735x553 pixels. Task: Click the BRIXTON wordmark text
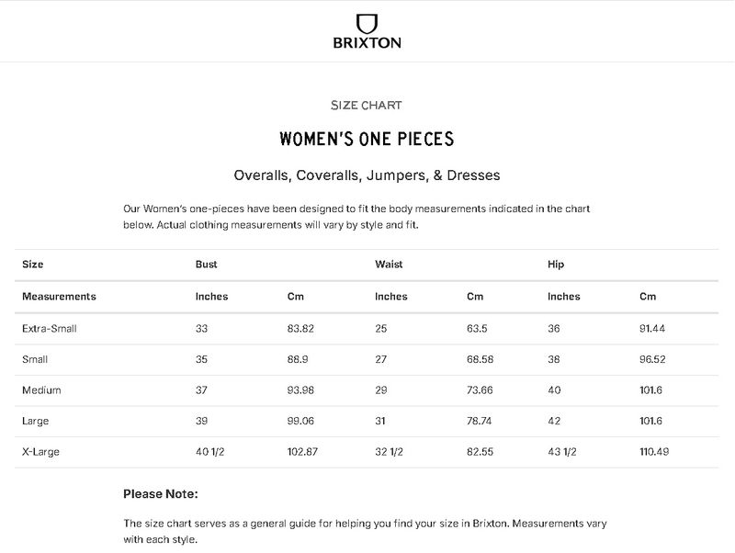[x=367, y=42]
